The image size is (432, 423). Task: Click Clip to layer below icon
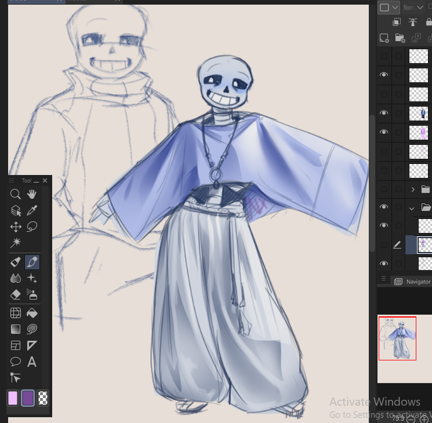(x=397, y=22)
